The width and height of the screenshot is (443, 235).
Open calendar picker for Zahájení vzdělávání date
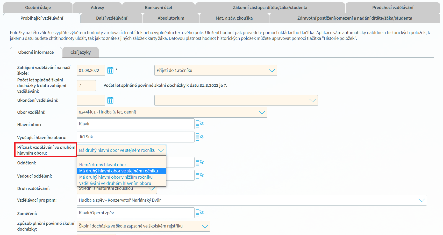pos(110,70)
